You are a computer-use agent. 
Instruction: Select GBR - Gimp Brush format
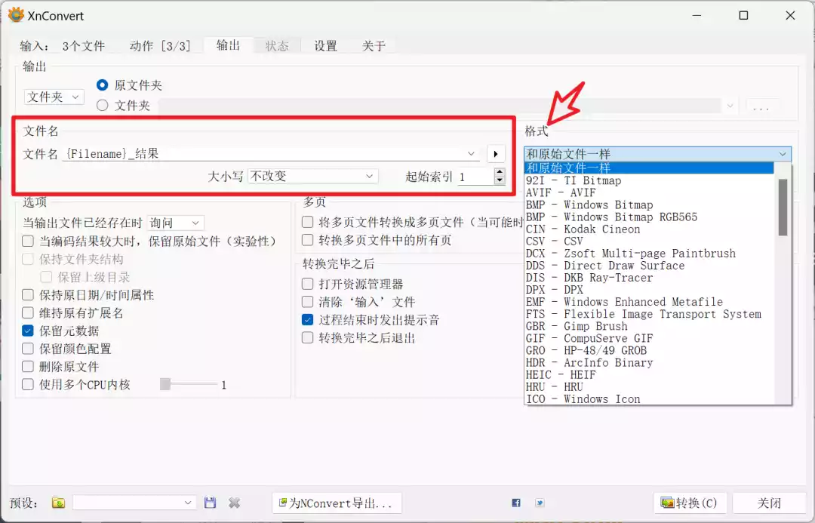coord(649,326)
